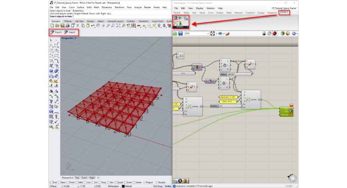Open the Perspective viewport title dropdown arrow

[76, 38]
